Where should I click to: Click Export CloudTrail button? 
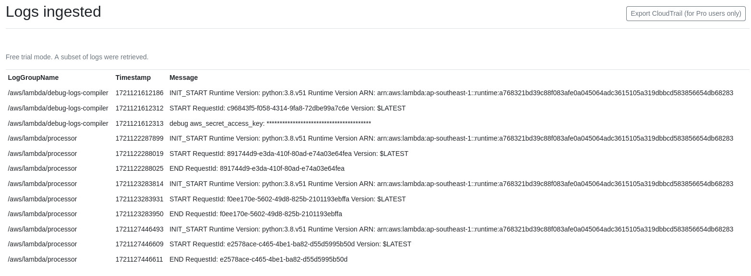tap(685, 13)
